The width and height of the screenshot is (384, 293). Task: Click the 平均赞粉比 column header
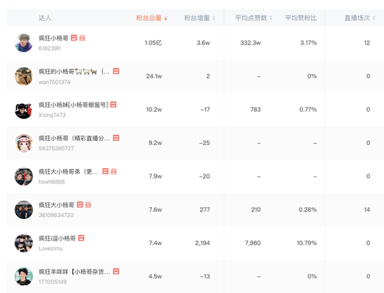point(301,18)
